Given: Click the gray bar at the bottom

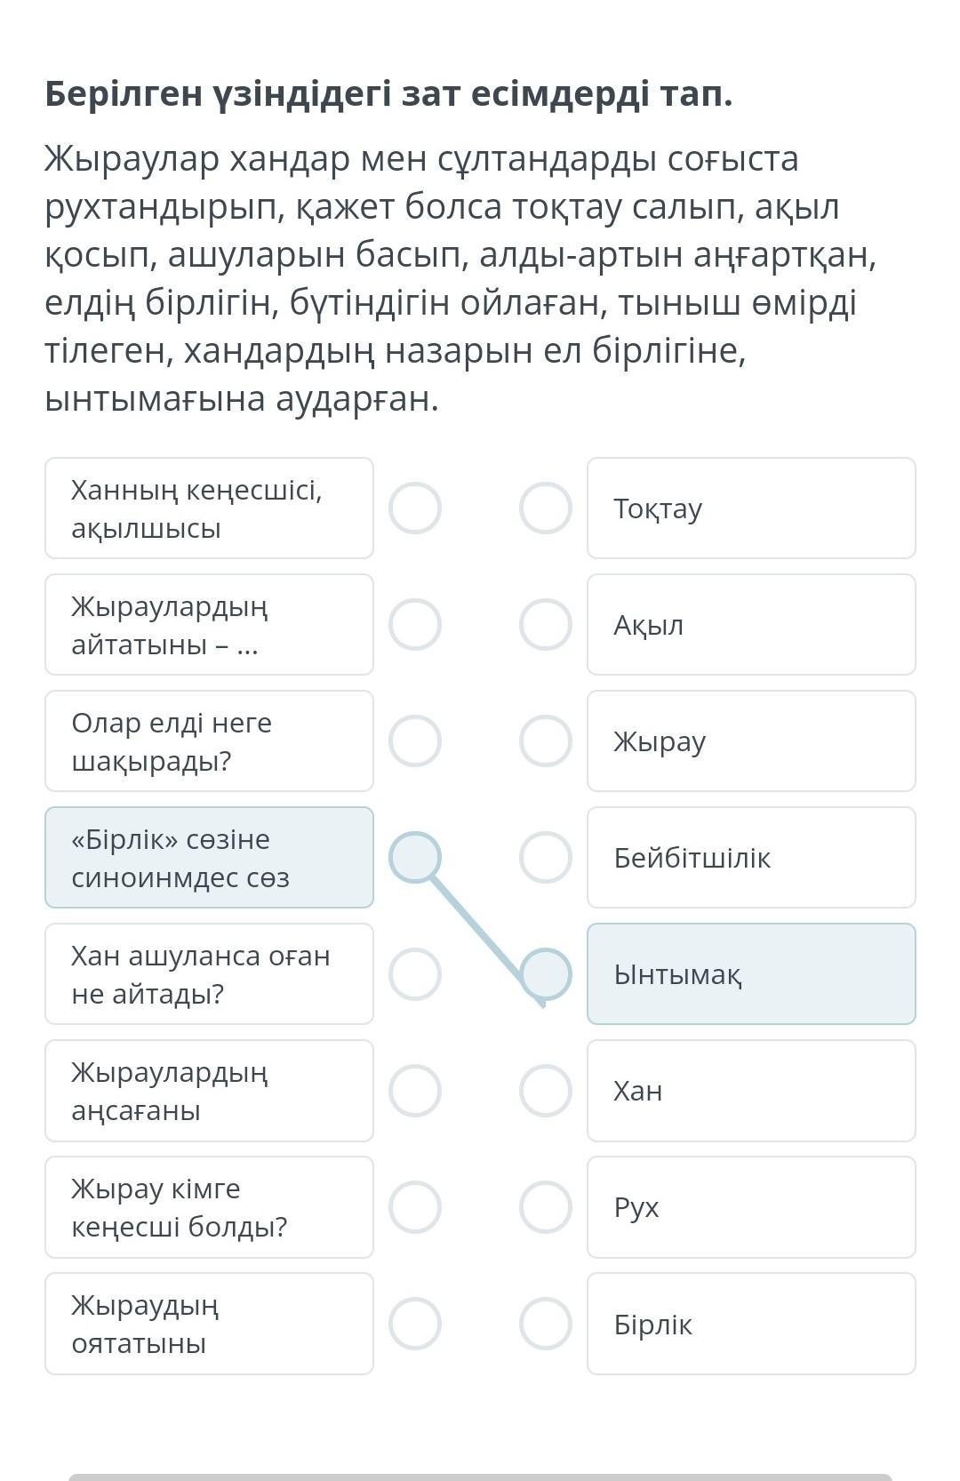Looking at the screenshot, I should tap(480, 1477).
